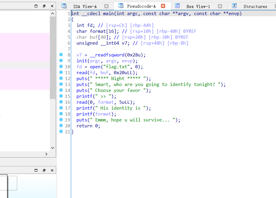Screen dimensions: 276x198
Task: Toggle breakpoint dot on line 9
Action: pos(61,61)
